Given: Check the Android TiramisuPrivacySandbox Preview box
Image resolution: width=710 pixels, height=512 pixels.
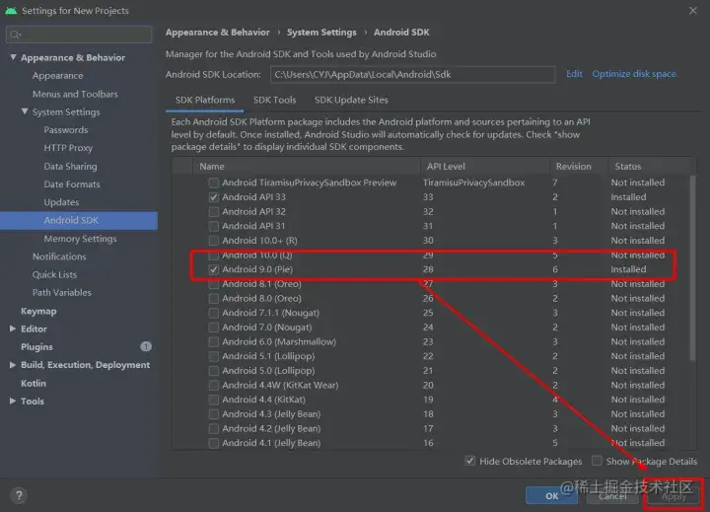Looking at the screenshot, I should [214, 183].
